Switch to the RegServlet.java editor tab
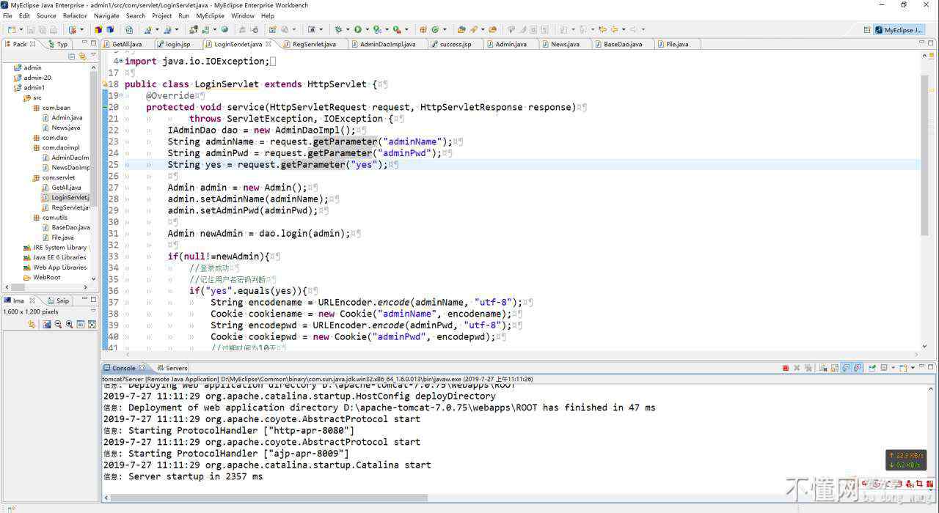Screen dimensions: 939x513 [x=314, y=44]
